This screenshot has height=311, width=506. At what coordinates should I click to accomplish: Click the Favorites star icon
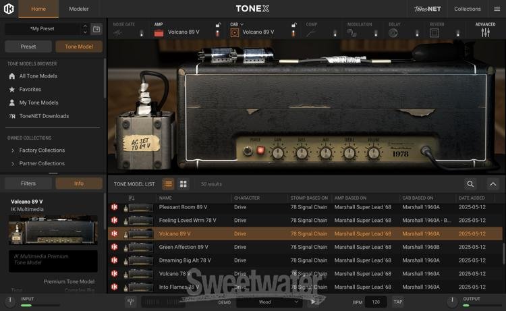[12, 89]
